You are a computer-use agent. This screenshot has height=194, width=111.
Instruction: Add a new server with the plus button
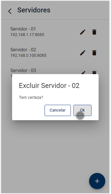tap(97, 181)
